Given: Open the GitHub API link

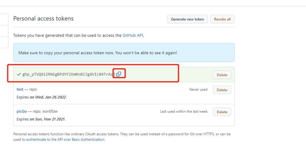Looking at the screenshot, I should [133, 35].
